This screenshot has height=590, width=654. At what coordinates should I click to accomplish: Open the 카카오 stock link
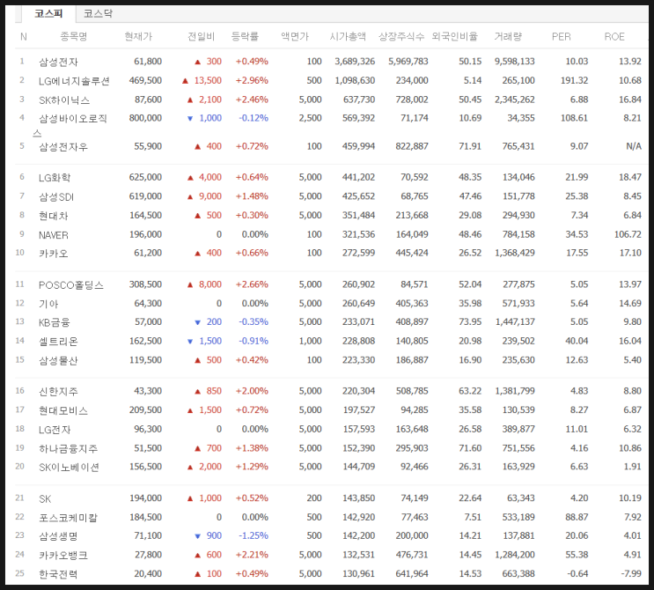point(54,254)
